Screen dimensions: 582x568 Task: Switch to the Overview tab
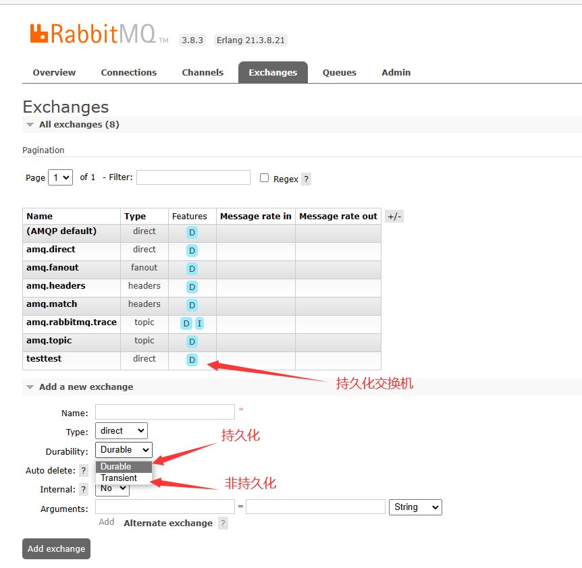pyautogui.click(x=54, y=73)
